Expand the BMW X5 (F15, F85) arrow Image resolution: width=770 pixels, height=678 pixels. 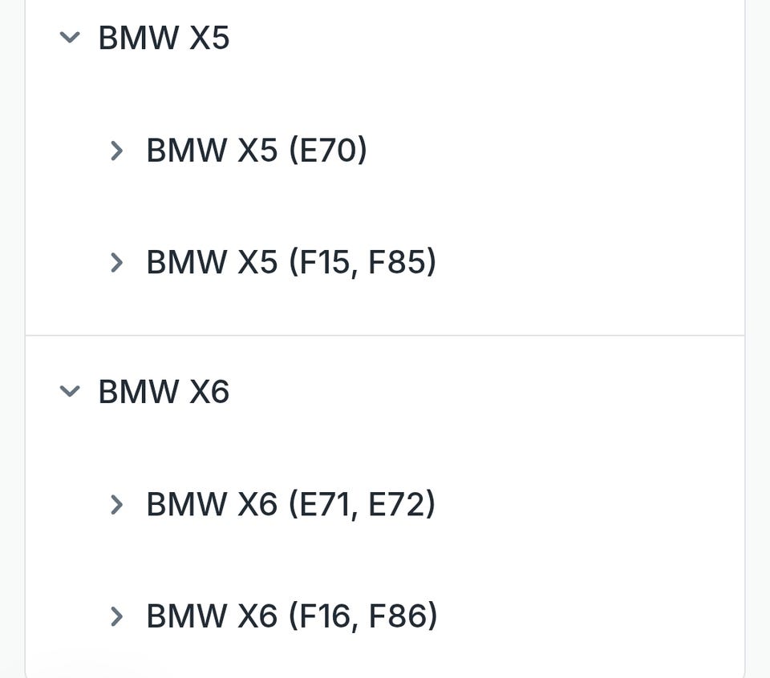(117, 262)
